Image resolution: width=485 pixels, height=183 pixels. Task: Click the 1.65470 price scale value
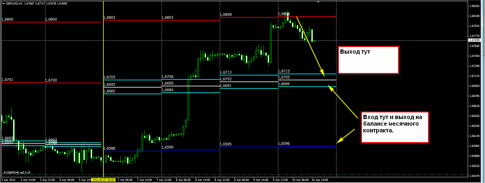coord(475,176)
